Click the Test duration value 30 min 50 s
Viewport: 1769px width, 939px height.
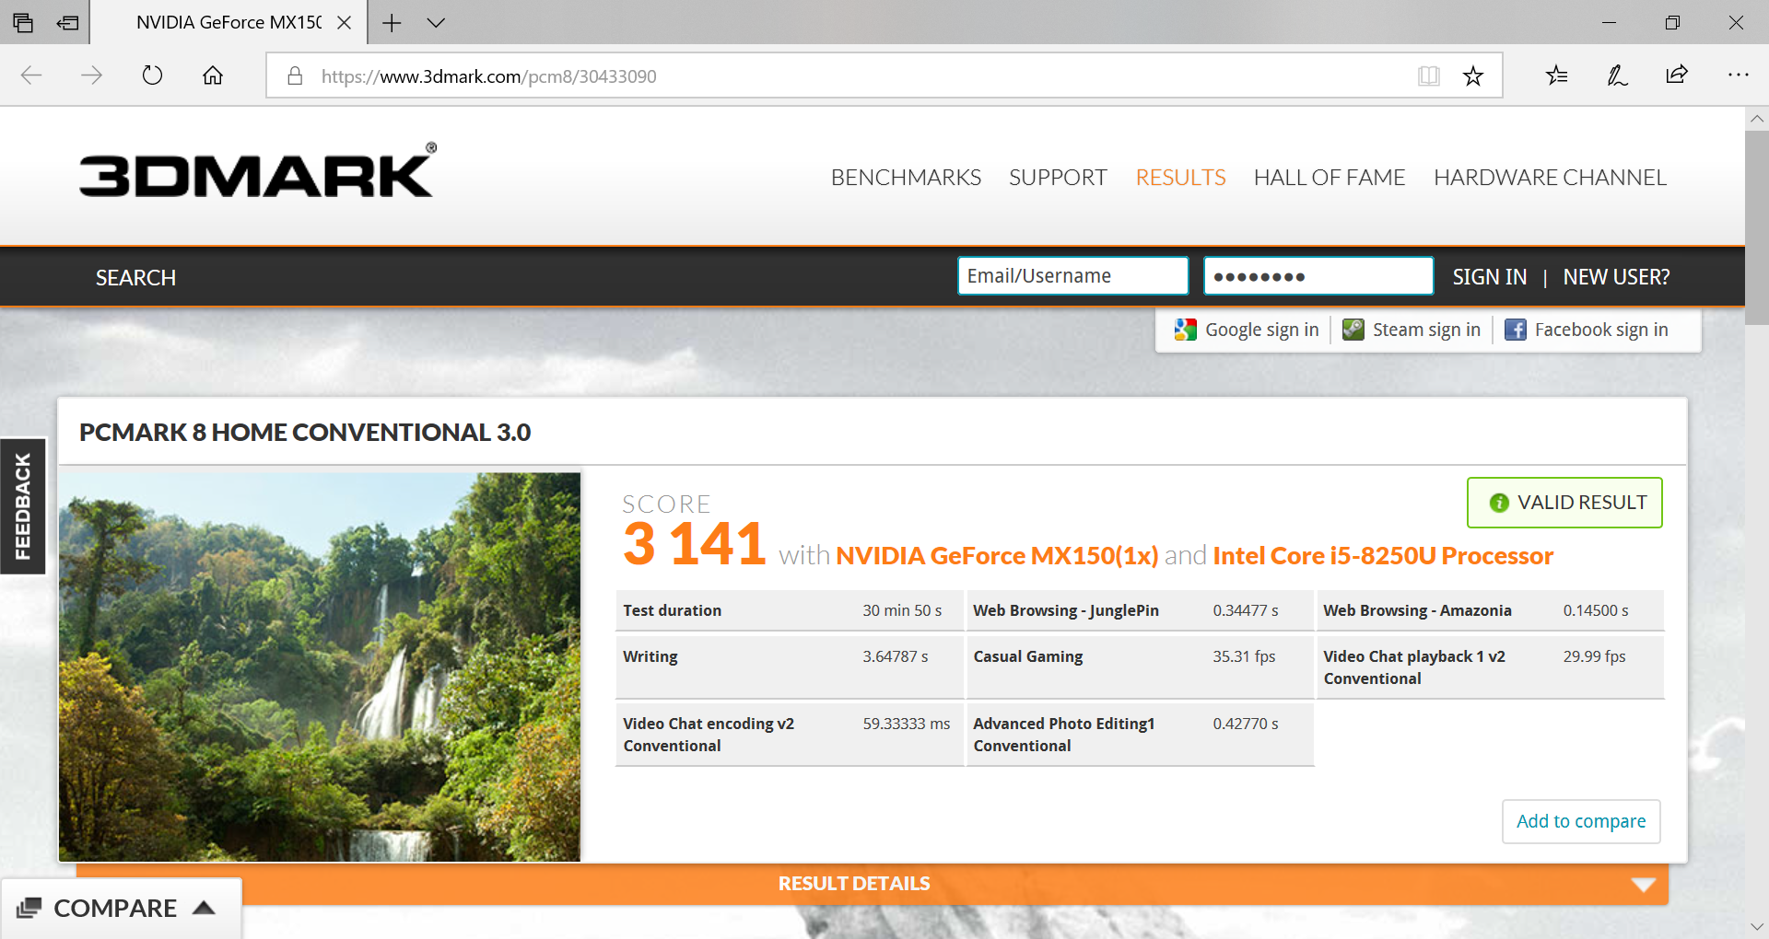[902, 610]
